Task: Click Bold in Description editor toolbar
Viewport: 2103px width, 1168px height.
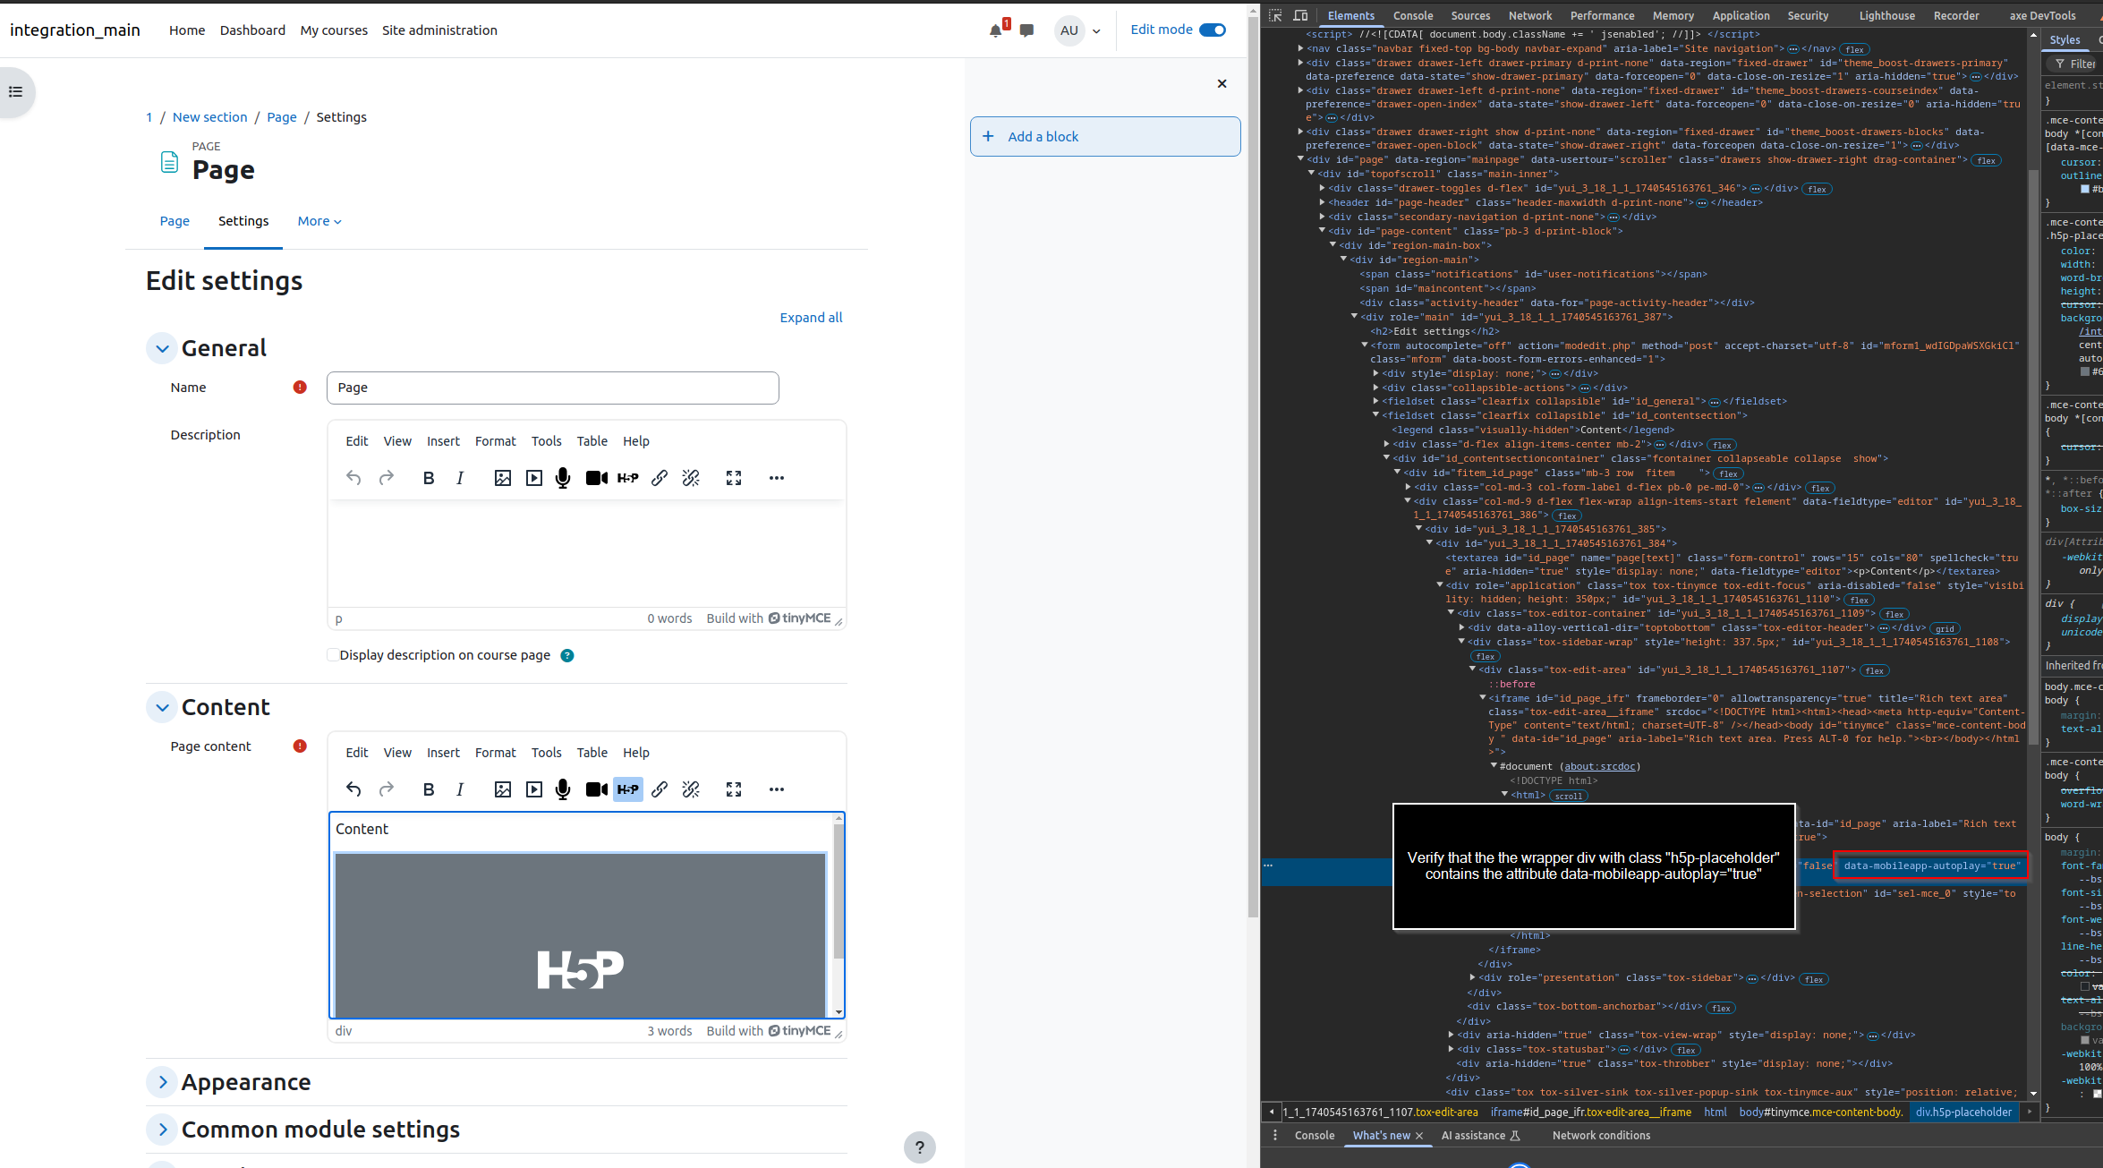Action: click(x=429, y=478)
